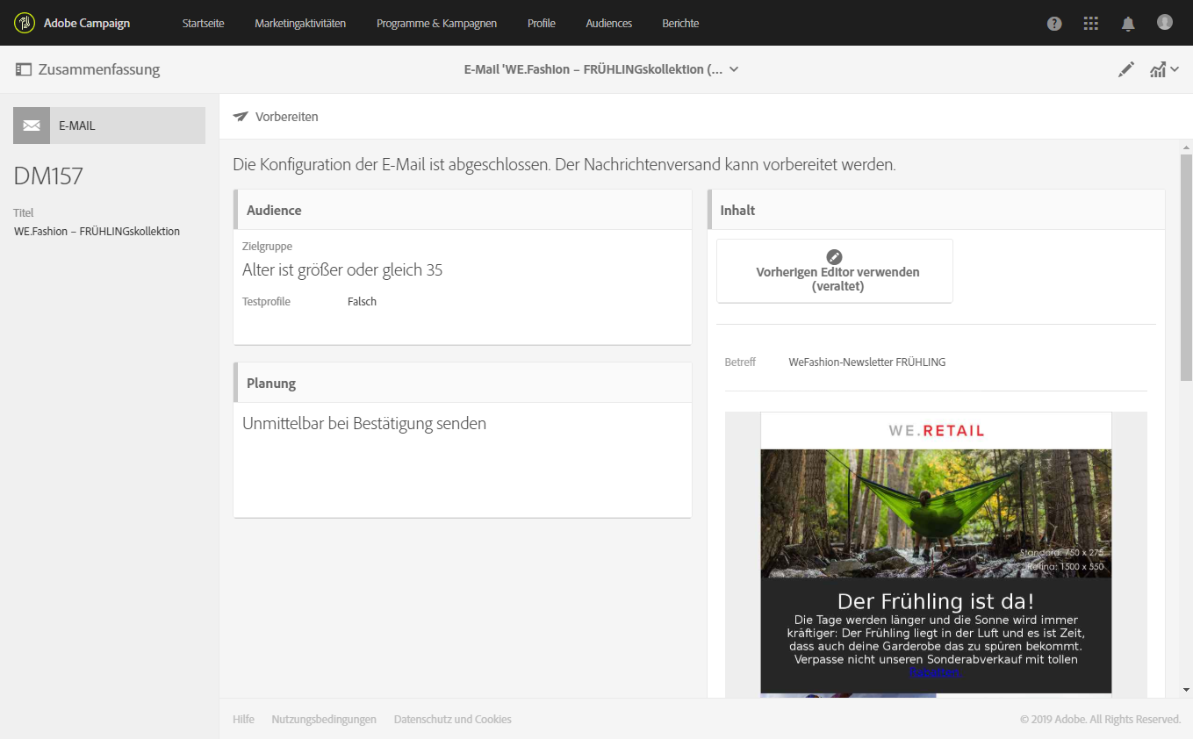1193x739 pixels.
Task: Click the hammock email preview image
Action: pos(936,513)
